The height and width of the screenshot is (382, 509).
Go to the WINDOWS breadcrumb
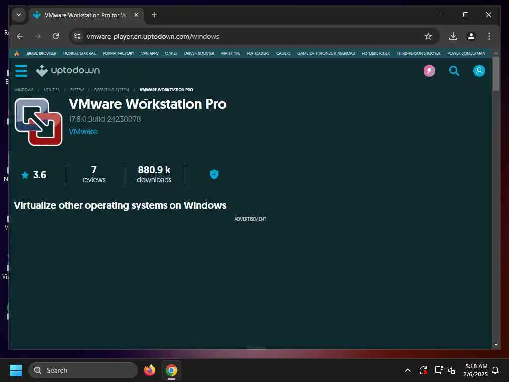tap(24, 90)
